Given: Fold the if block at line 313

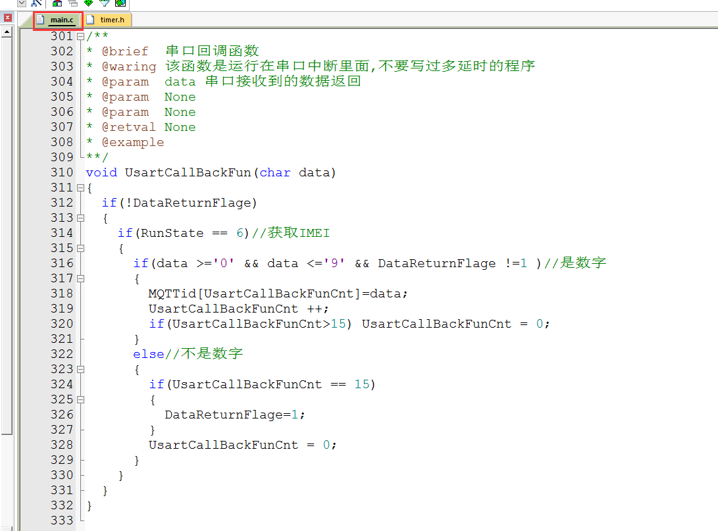Looking at the screenshot, I should coord(80,218).
